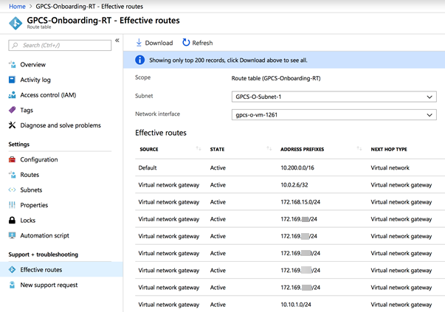The image size is (445, 312).
Task: Open the Automation script page
Action: 44,235
